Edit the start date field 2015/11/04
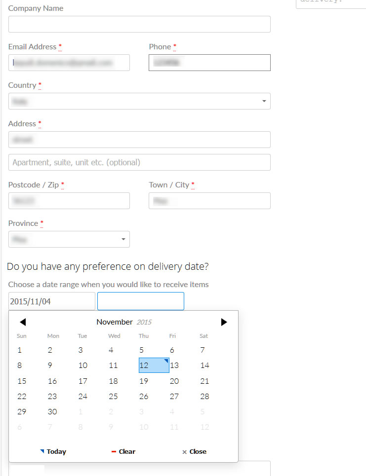 pyautogui.click(x=51, y=301)
